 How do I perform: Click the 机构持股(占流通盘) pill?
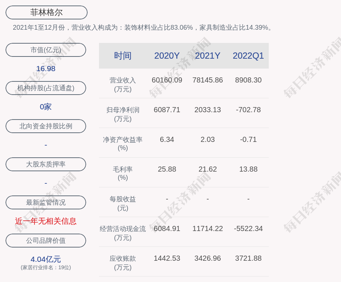(x=46, y=88)
